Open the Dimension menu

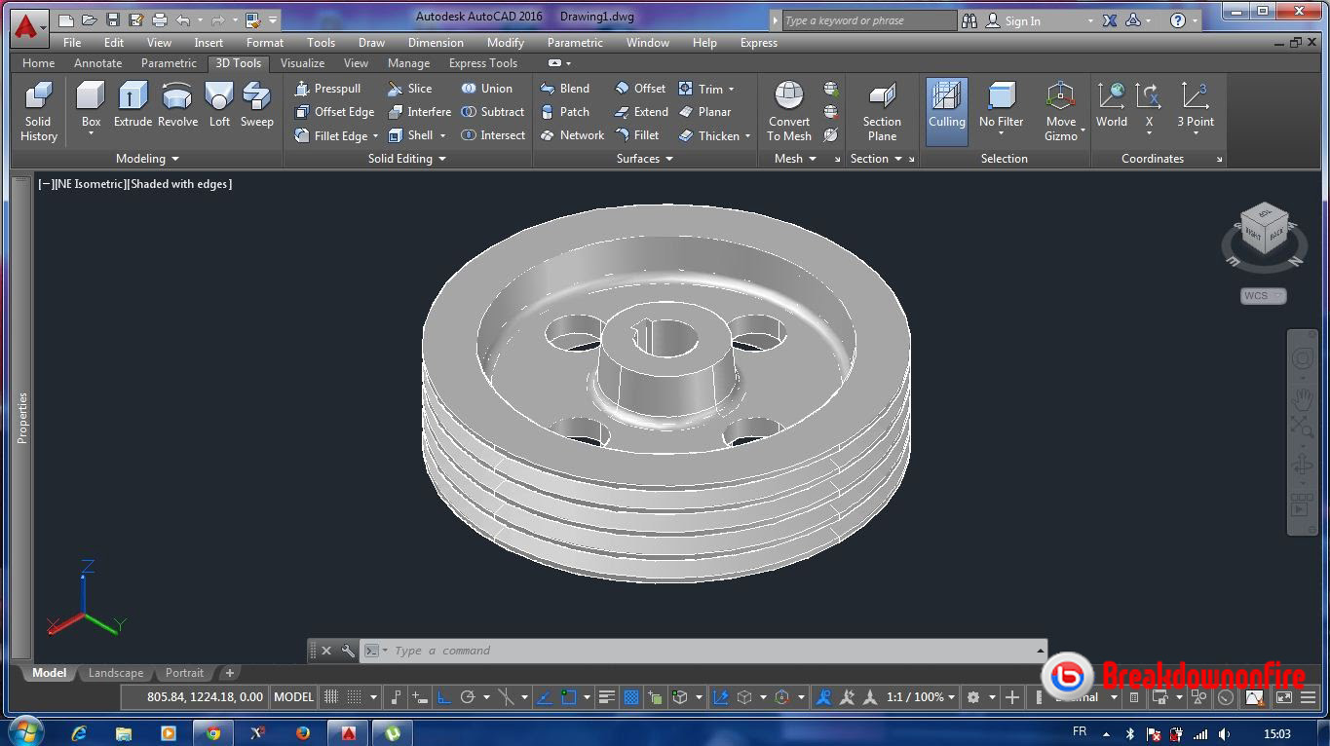(436, 43)
